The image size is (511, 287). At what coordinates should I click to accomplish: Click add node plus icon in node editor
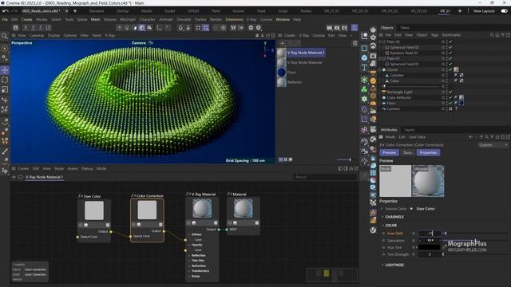coord(14,177)
